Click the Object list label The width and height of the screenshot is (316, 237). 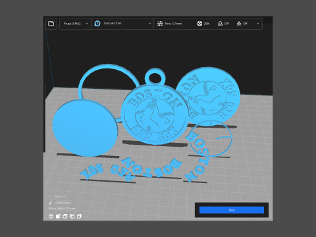(59, 196)
